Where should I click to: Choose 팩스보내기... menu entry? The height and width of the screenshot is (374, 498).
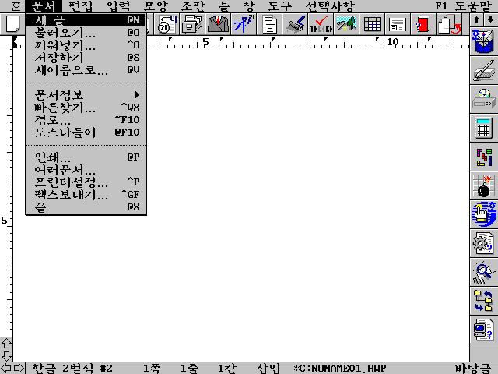coord(86,194)
